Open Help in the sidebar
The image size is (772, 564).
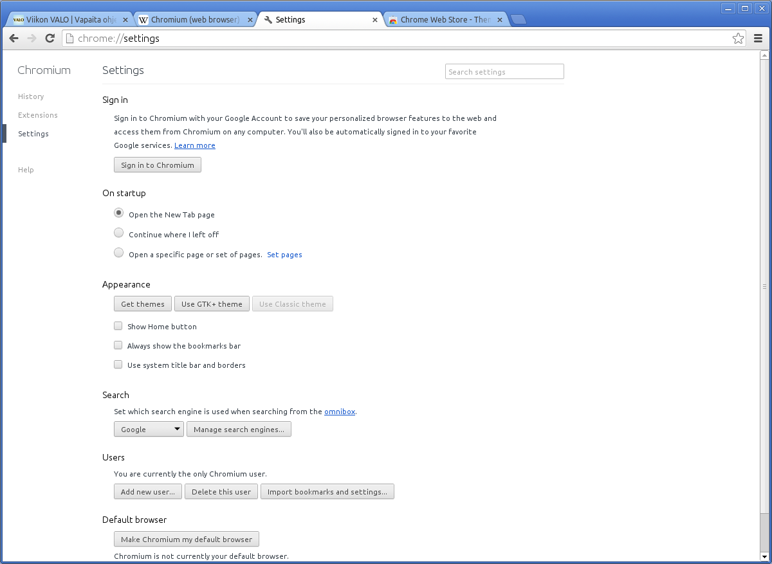tap(26, 170)
